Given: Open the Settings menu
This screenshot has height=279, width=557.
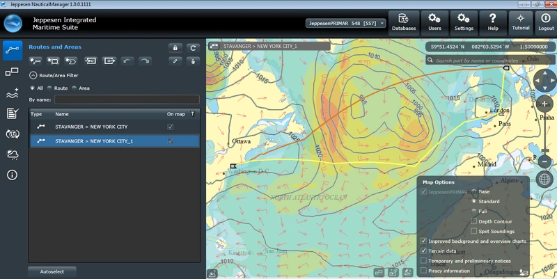Looking at the screenshot, I should [464, 23].
